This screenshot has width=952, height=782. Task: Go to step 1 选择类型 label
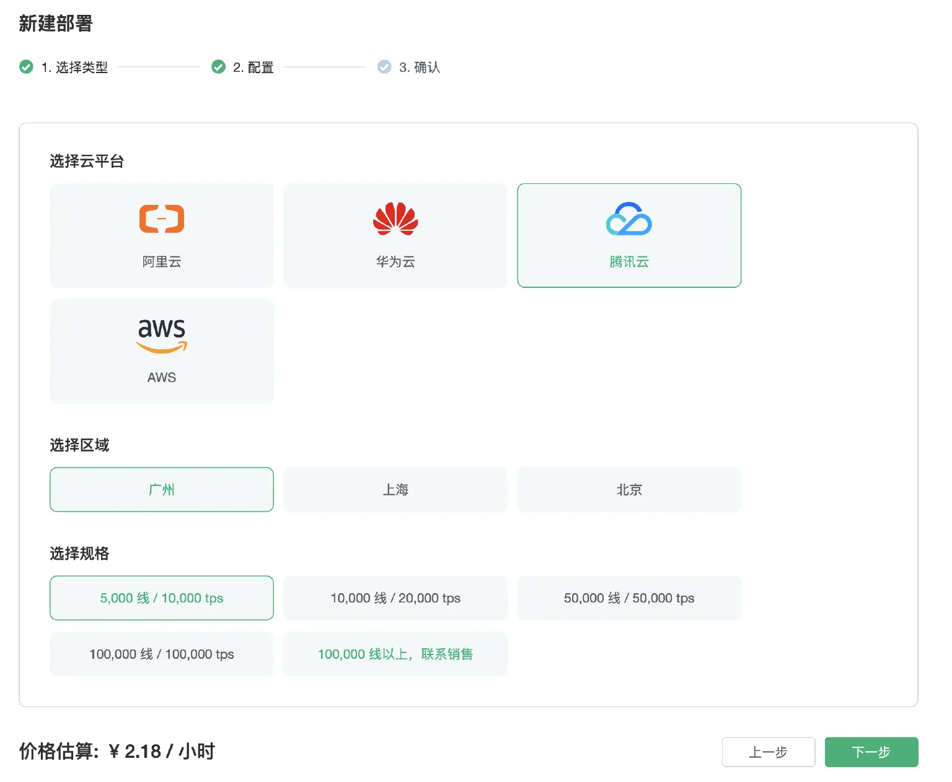pos(74,67)
